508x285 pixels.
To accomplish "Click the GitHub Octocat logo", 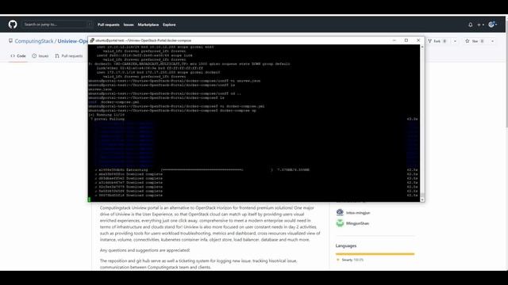I will coord(13,25).
